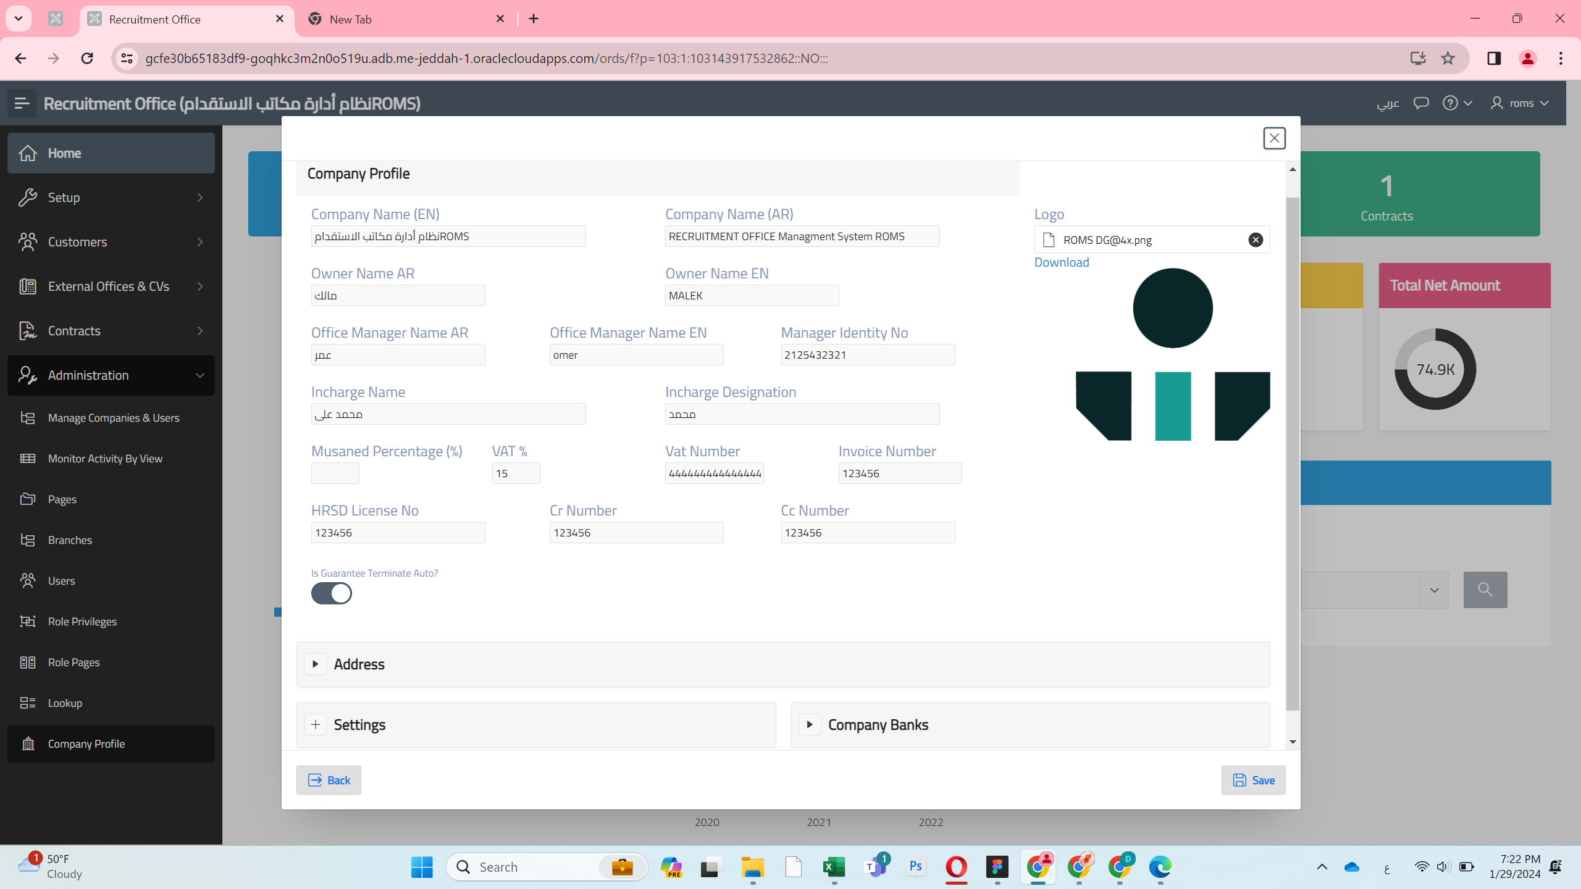
Task: Click the Users group icon
Action: tap(28, 581)
